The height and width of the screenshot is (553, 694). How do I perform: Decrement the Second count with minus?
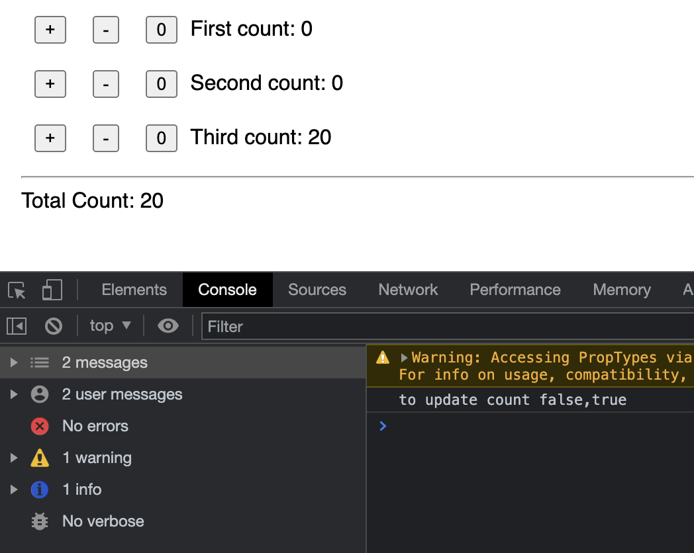pyautogui.click(x=106, y=84)
